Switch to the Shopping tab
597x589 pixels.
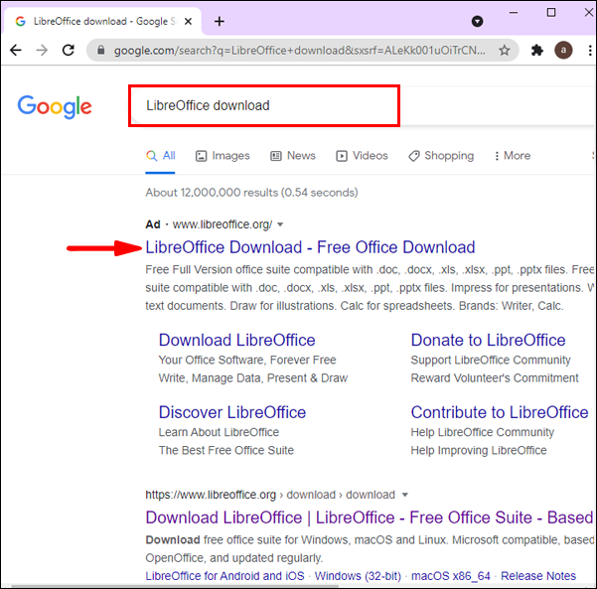click(441, 156)
